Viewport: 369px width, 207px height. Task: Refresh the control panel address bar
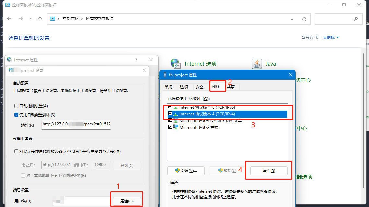[304, 19]
